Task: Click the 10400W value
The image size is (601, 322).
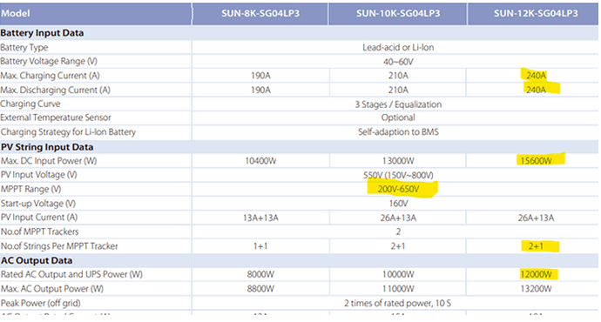Action: click(x=260, y=161)
